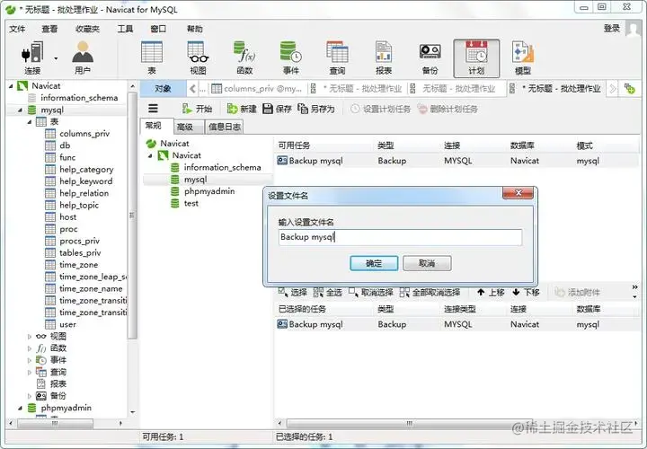Screen dimensions: 647x449
Task: Open the 窗口 menu
Action: 158,29
